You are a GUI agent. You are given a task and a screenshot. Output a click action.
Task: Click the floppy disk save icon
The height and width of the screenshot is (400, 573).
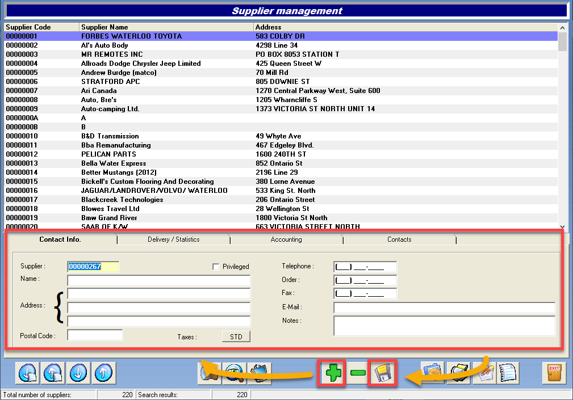click(382, 373)
